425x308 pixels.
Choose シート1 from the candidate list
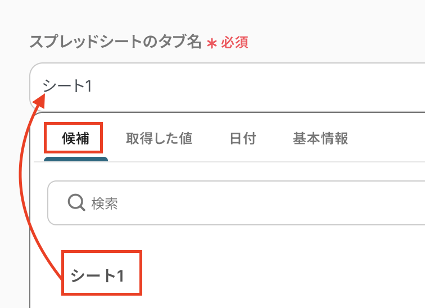(x=97, y=275)
